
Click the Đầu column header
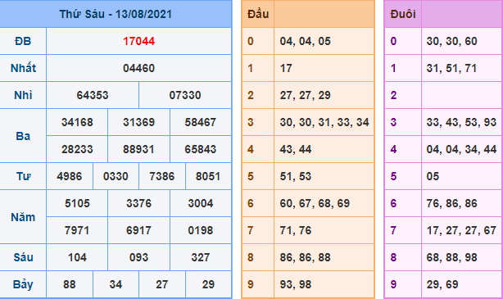(258, 14)
